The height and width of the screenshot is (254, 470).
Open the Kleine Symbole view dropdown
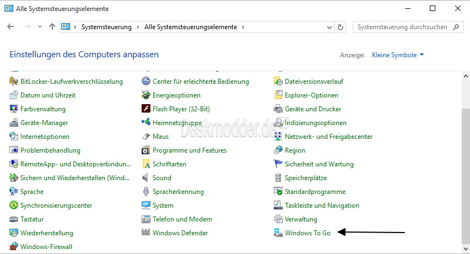point(398,55)
